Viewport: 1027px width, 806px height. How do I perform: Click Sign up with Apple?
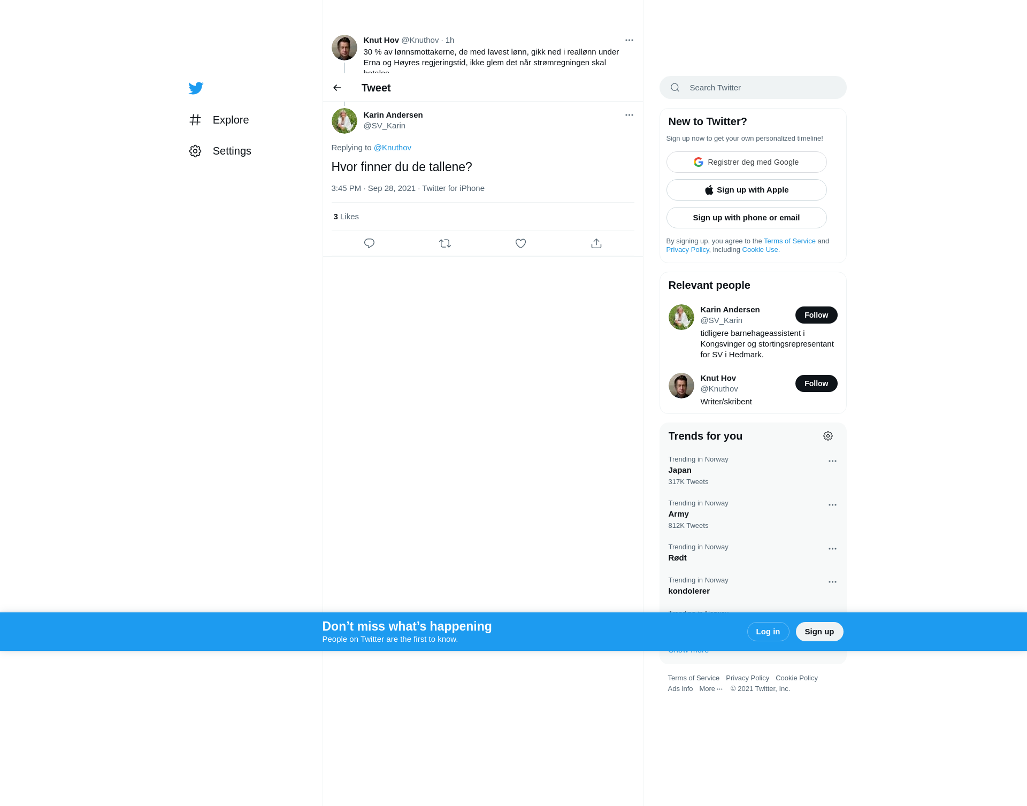(x=746, y=190)
